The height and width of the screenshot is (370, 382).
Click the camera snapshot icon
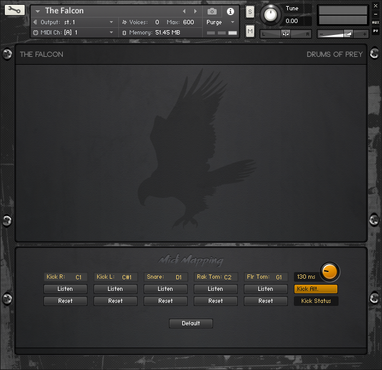click(x=212, y=11)
